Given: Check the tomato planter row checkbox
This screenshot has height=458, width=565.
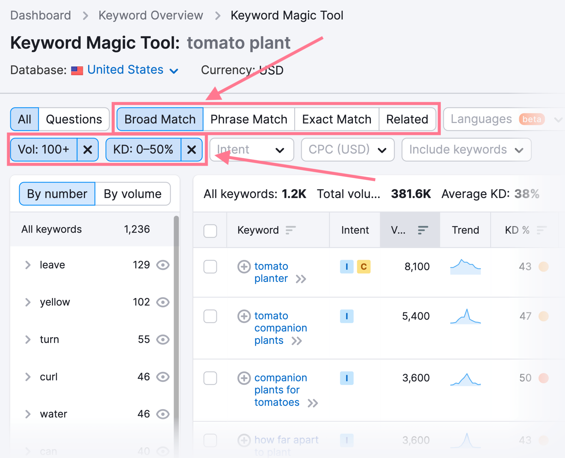Looking at the screenshot, I should click(210, 266).
